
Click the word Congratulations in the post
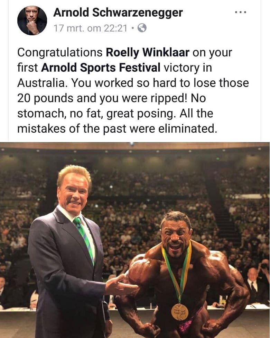coord(60,53)
